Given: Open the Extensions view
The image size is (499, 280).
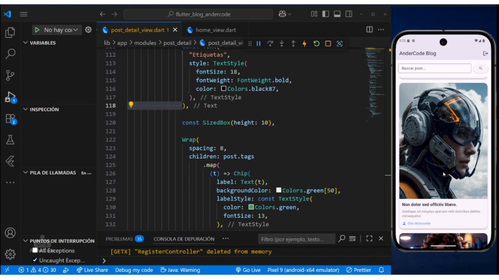Looking at the screenshot, I should [10, 119].
